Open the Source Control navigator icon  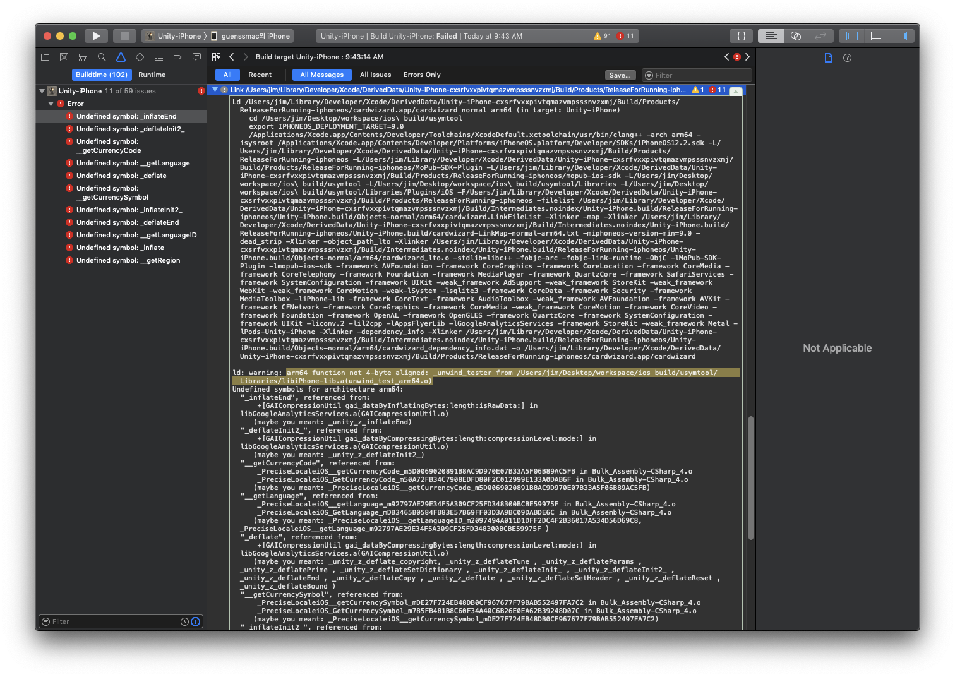coord(64,57)
